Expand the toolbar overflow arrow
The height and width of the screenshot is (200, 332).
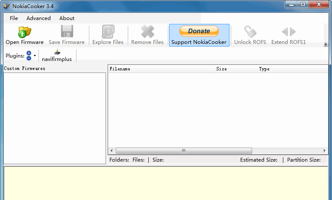tap(326, 44)
